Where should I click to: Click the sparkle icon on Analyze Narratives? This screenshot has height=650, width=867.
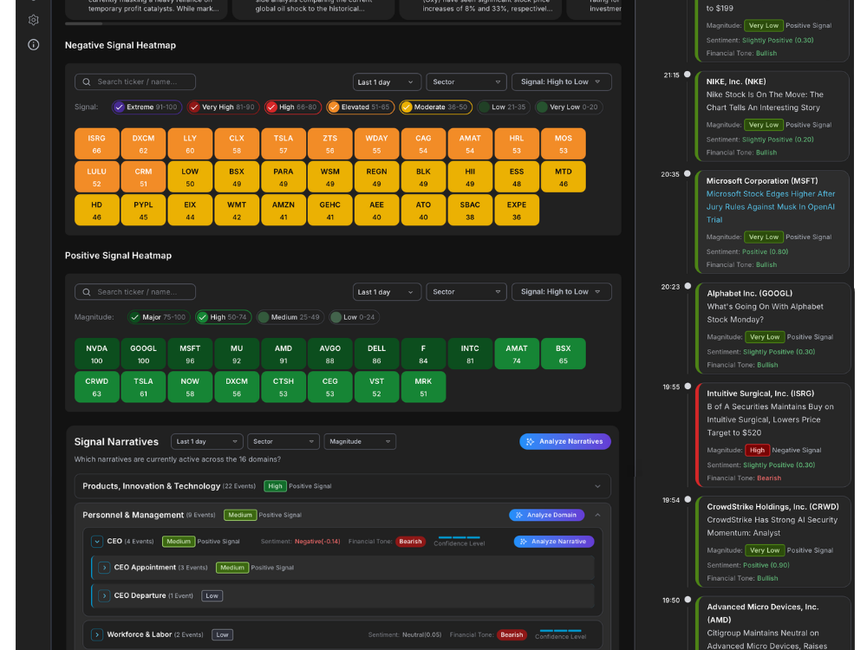point(531,442)
